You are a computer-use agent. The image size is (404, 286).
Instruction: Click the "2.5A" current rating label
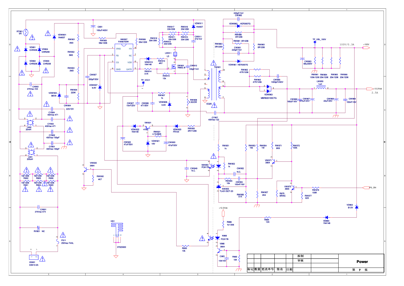click(x=375, y=93)
